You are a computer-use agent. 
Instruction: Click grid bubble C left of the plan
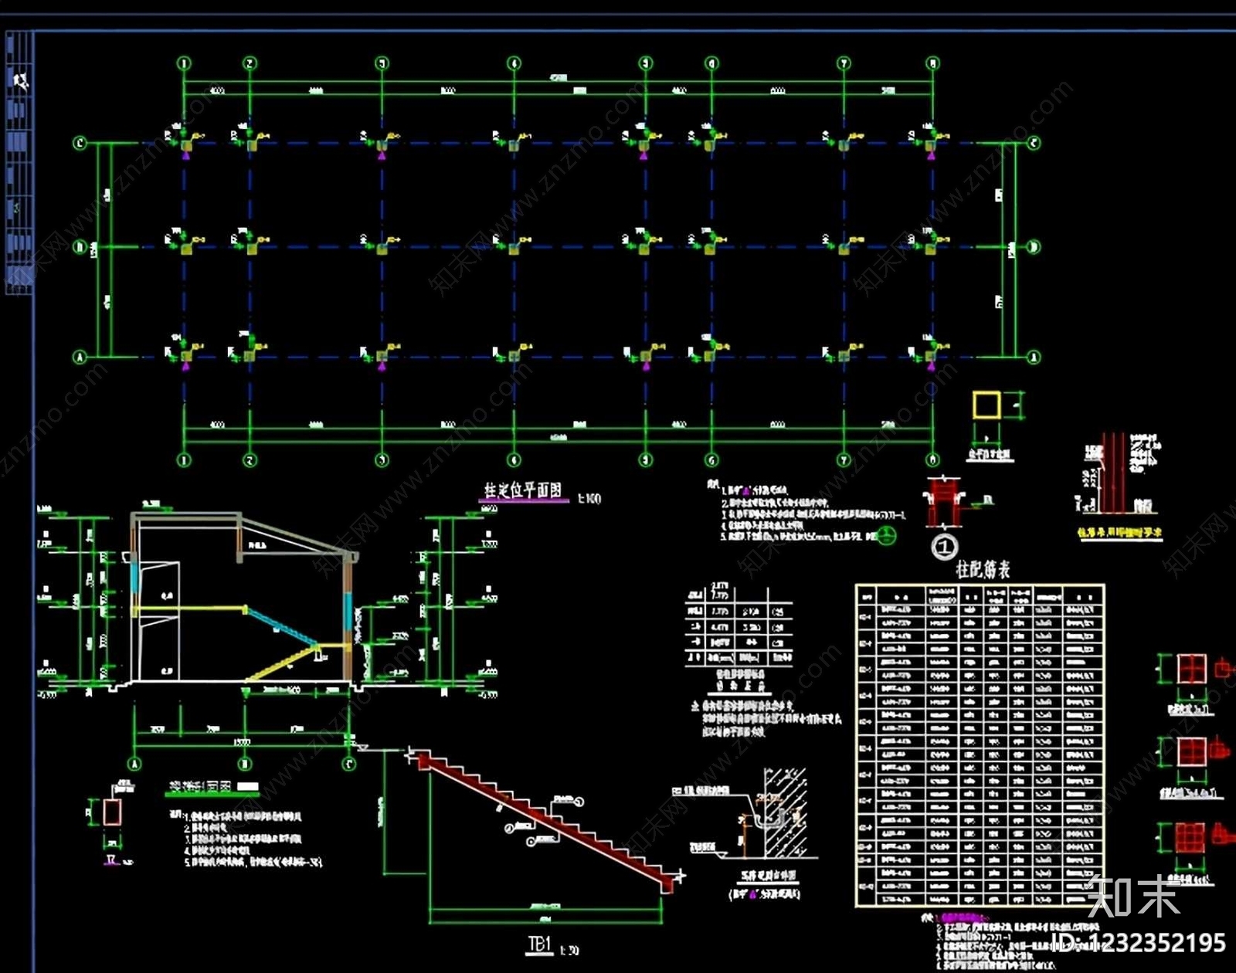(x=80, y=143)
